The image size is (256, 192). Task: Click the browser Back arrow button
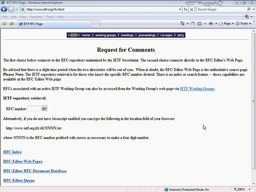point(4,9)
